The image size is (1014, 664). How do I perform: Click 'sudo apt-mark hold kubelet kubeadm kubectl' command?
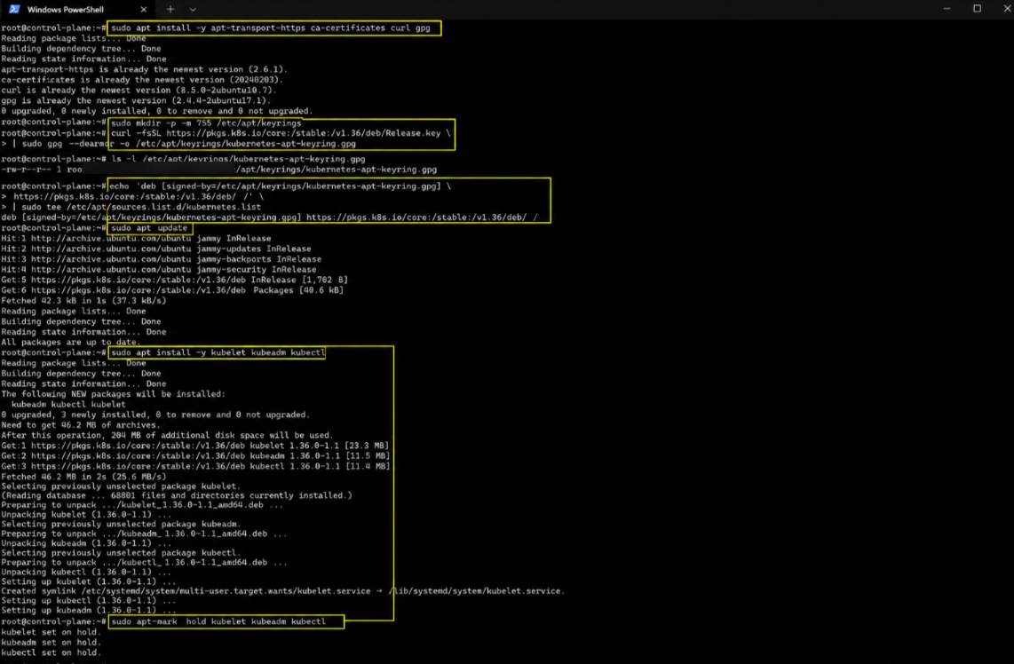tap(218, 621)
